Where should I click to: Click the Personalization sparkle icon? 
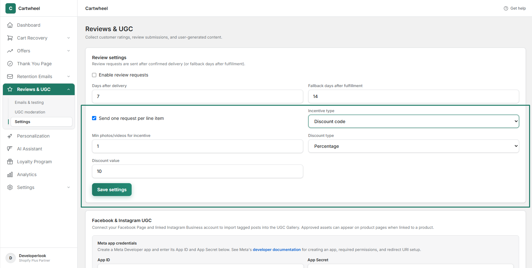[10, 136]
